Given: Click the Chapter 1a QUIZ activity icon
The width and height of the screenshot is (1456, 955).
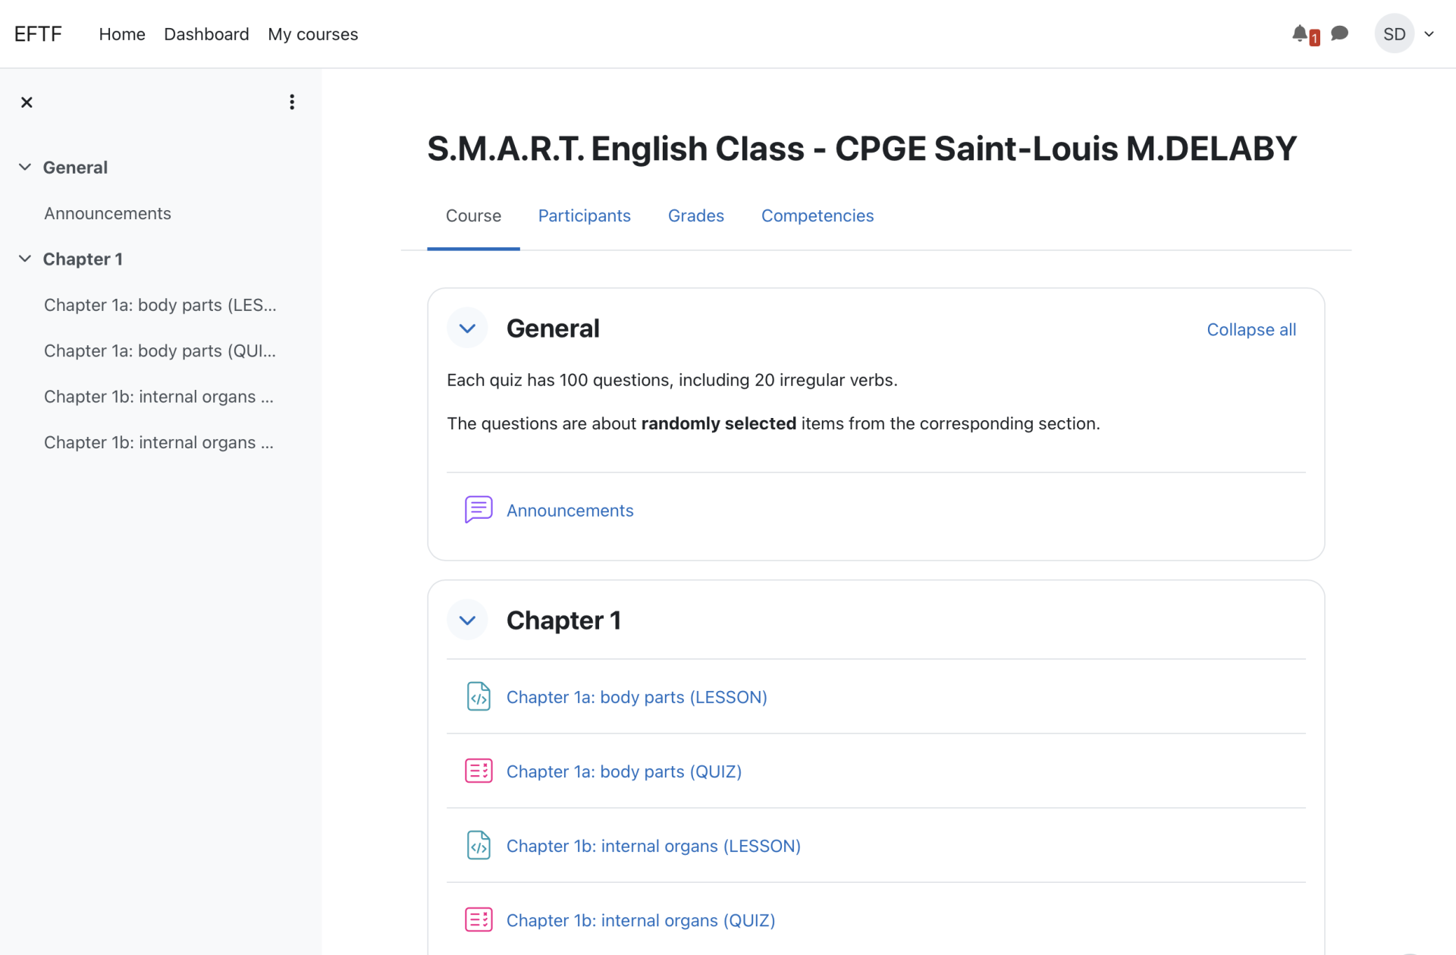Looking at the screenshot, I should coord(479,771).
